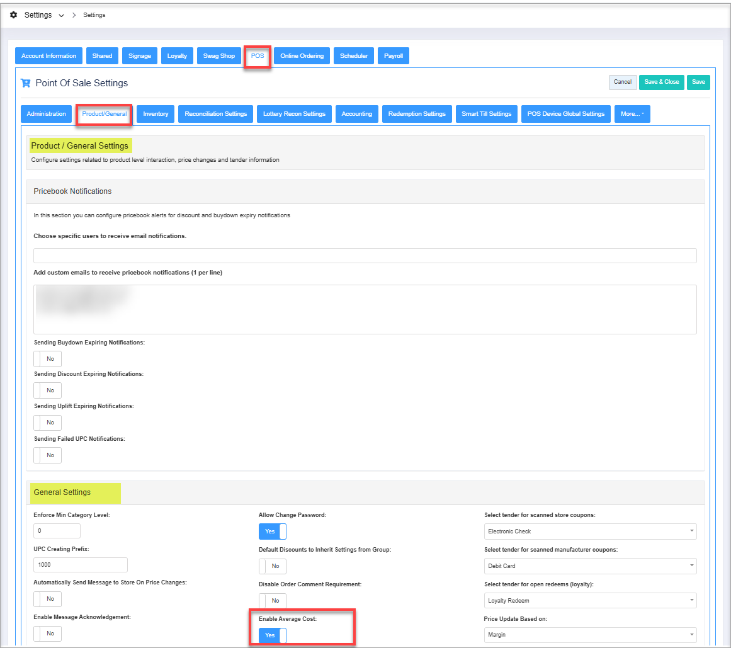Click the Save & Close button
731x648 pixels.
[661, 82]
